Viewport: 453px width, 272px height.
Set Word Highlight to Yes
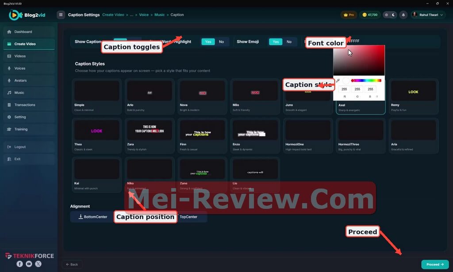(208, 42)
